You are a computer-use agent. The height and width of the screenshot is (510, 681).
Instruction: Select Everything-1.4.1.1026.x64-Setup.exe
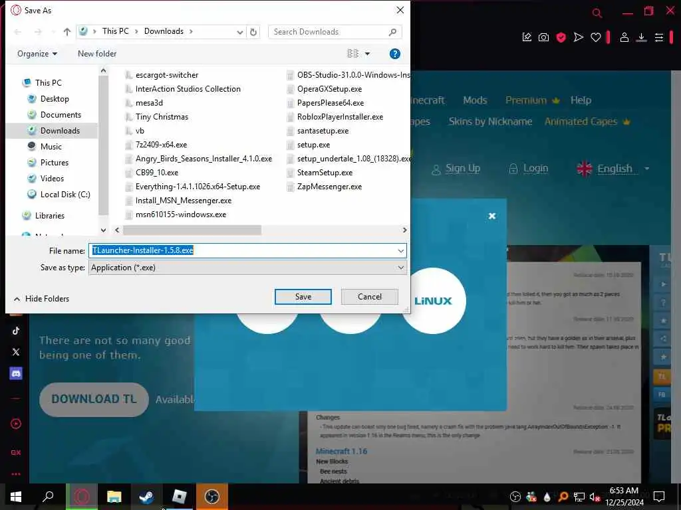[x=198, y=187]
